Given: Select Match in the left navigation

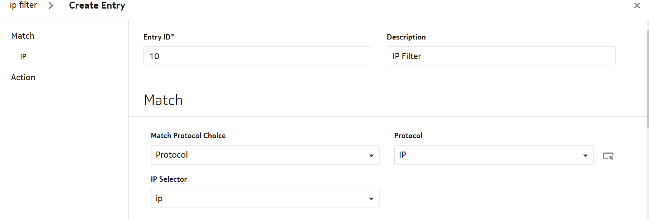Looking at the screenshot, I should pyautogui.click(x=23, y=36).
